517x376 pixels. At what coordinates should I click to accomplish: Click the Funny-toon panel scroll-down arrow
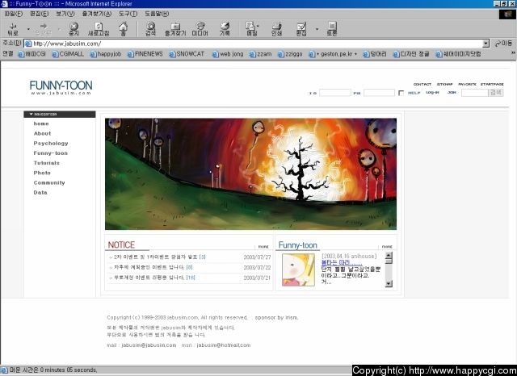(x=389, y=283)
